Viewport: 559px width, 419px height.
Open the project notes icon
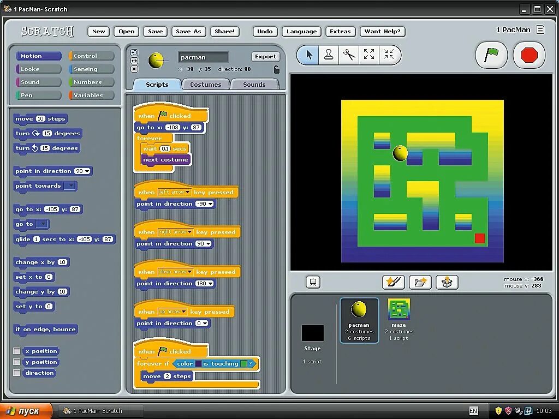(x=540, y=29)
